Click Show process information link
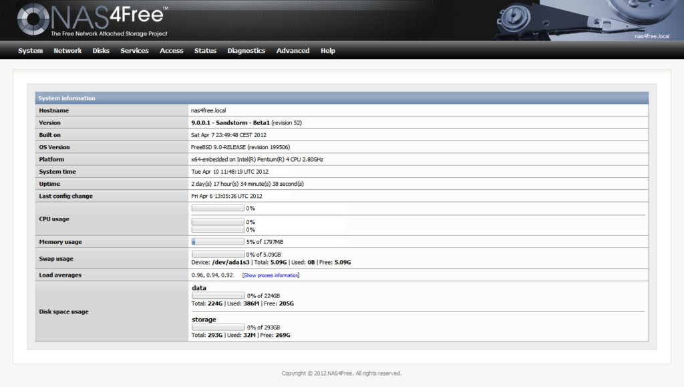Image resolution: width=684 pixels, height=387 pixels. 271,275
